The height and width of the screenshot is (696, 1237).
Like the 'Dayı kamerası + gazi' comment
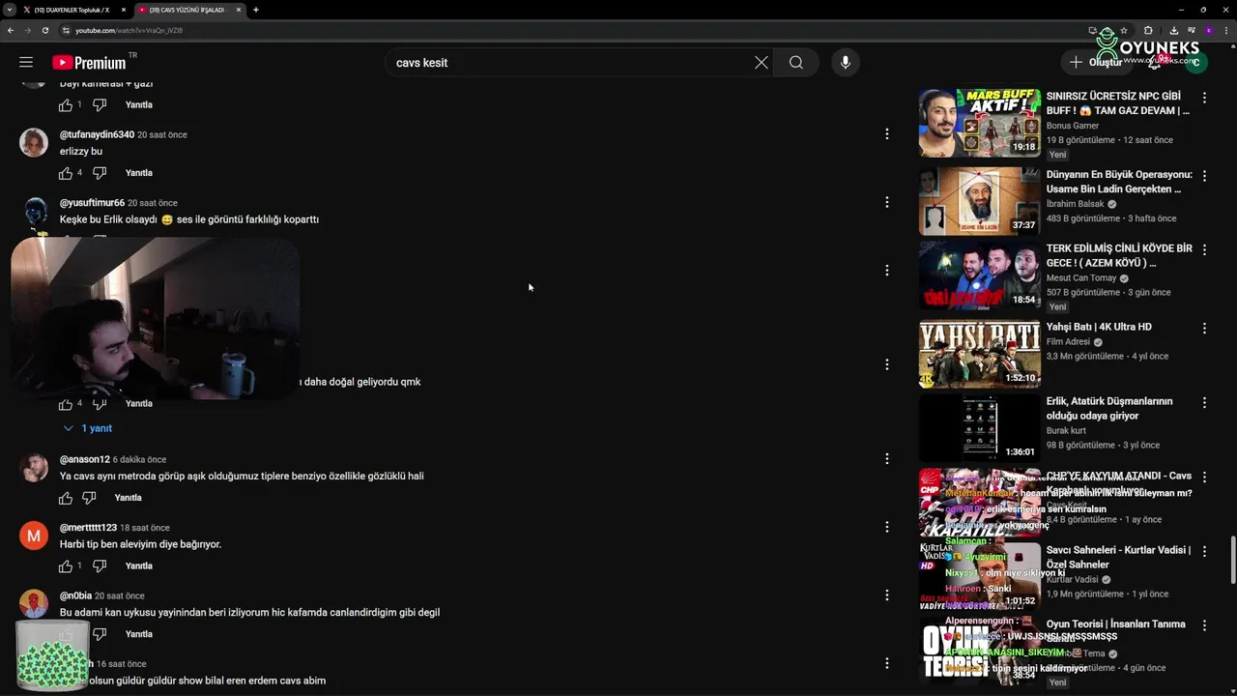coord(66,104)
